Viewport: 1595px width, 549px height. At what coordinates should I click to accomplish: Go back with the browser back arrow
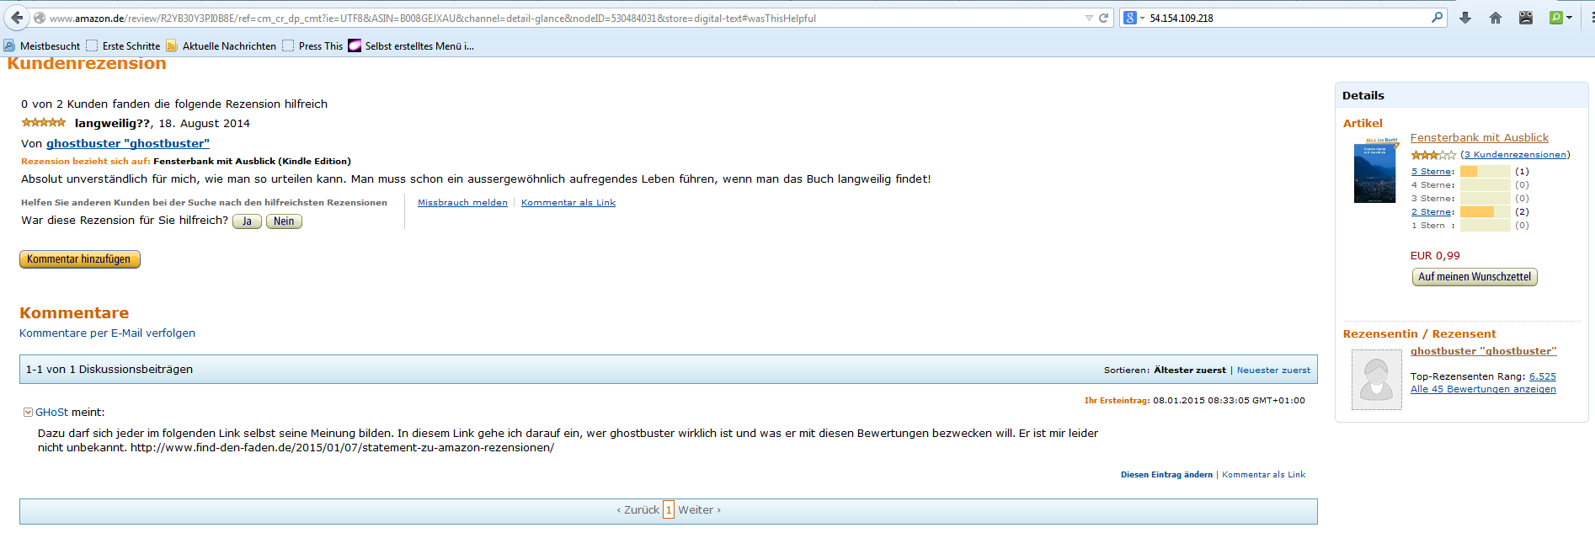click(17, 18)
